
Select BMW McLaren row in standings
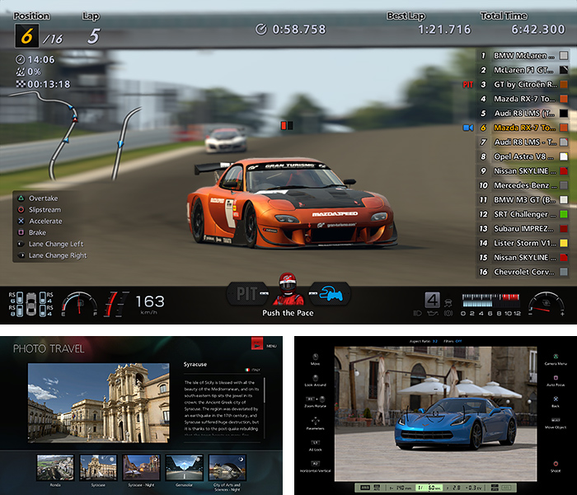tap(523, 55)
